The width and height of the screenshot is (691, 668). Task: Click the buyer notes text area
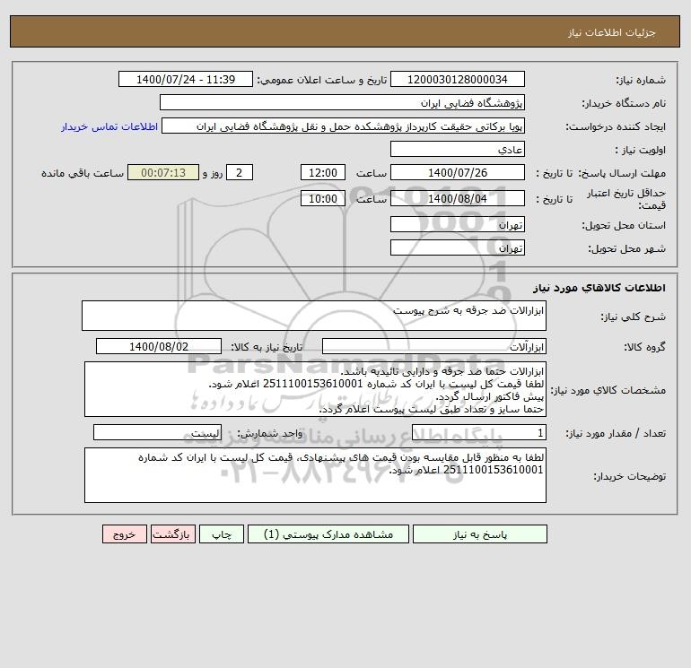(315, 475)
